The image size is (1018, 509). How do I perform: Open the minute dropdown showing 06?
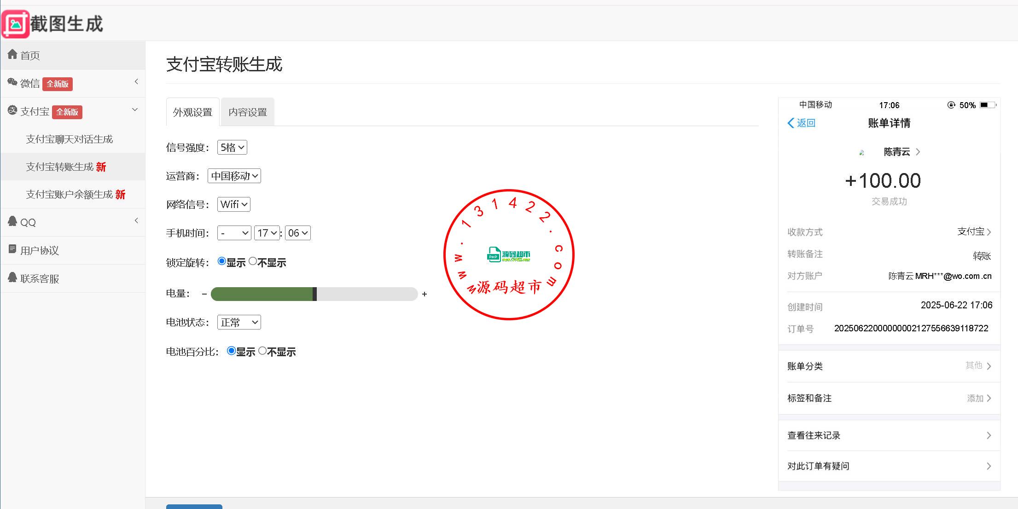point(297,233)
